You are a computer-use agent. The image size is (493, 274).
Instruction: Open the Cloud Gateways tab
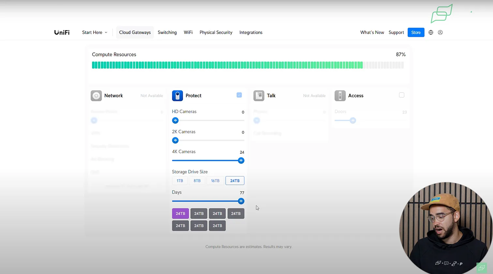point(135,33)
